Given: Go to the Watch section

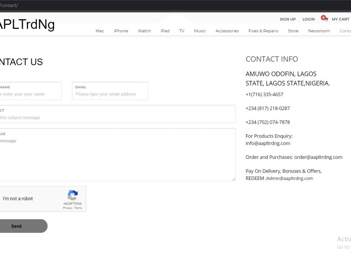Looking at the screenshot, I should click(x=144, y=31).
